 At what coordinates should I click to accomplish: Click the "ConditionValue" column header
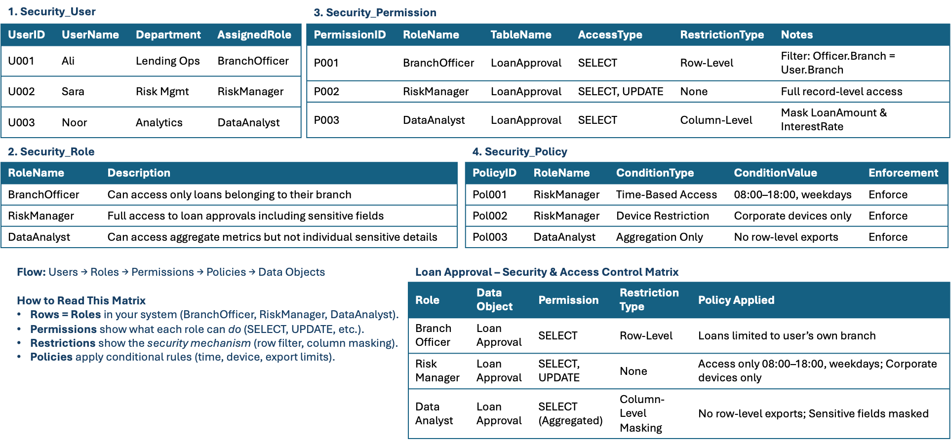(x=775, y=173)
